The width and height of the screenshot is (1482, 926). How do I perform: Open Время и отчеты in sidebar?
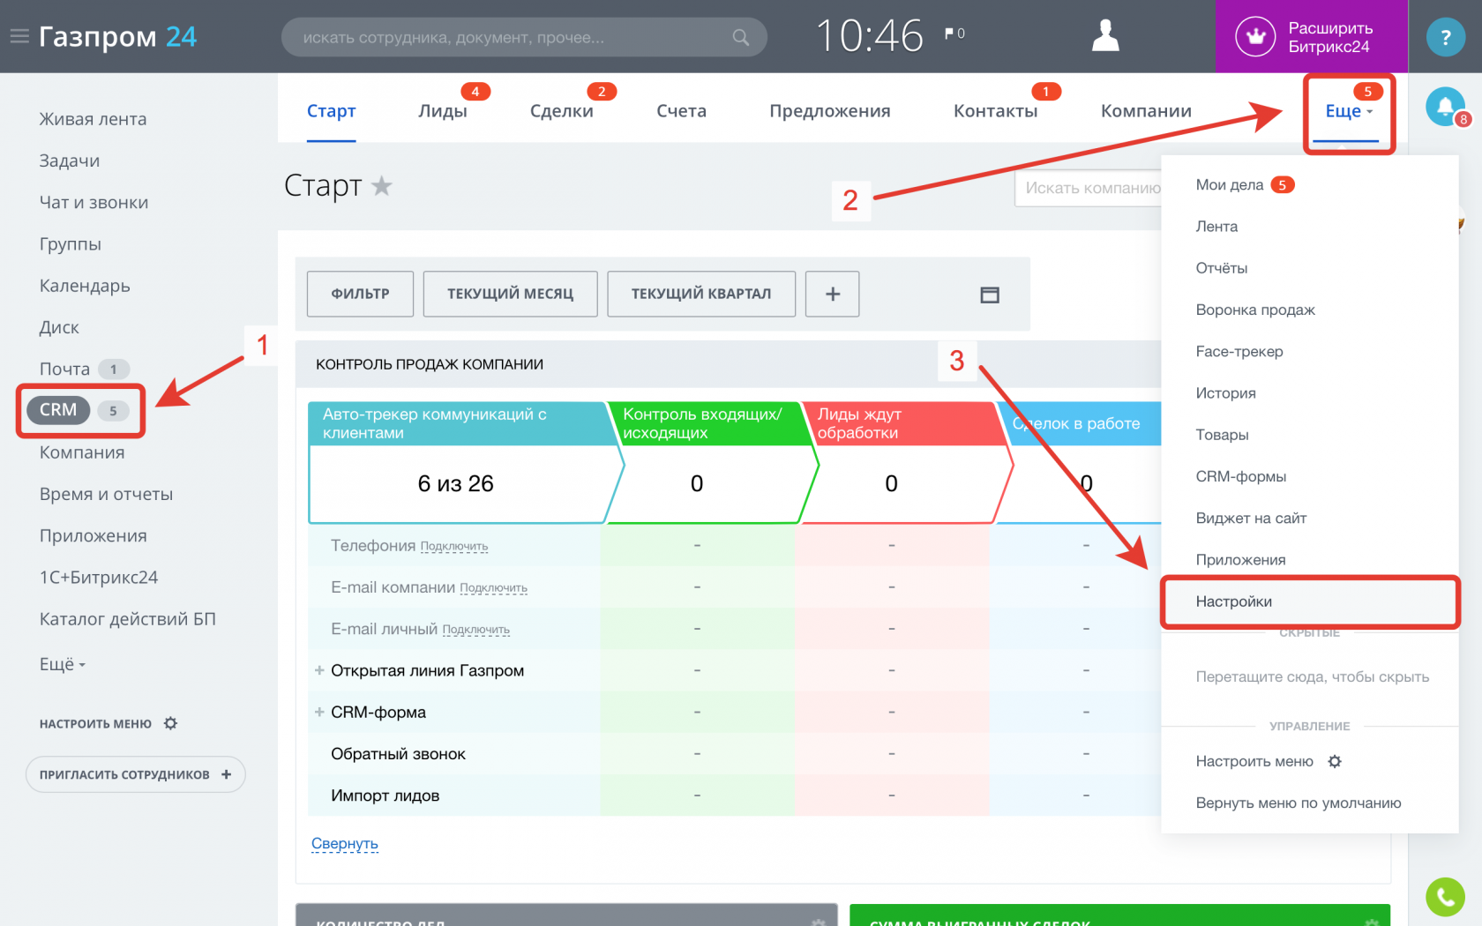click(106, 494)
